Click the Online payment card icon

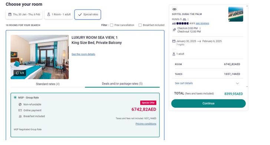coord(20,110)
